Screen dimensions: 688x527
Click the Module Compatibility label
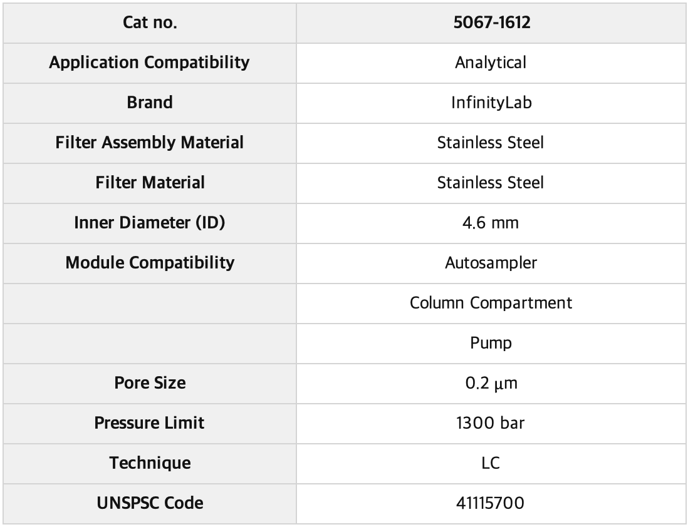(x=150, y=263)
